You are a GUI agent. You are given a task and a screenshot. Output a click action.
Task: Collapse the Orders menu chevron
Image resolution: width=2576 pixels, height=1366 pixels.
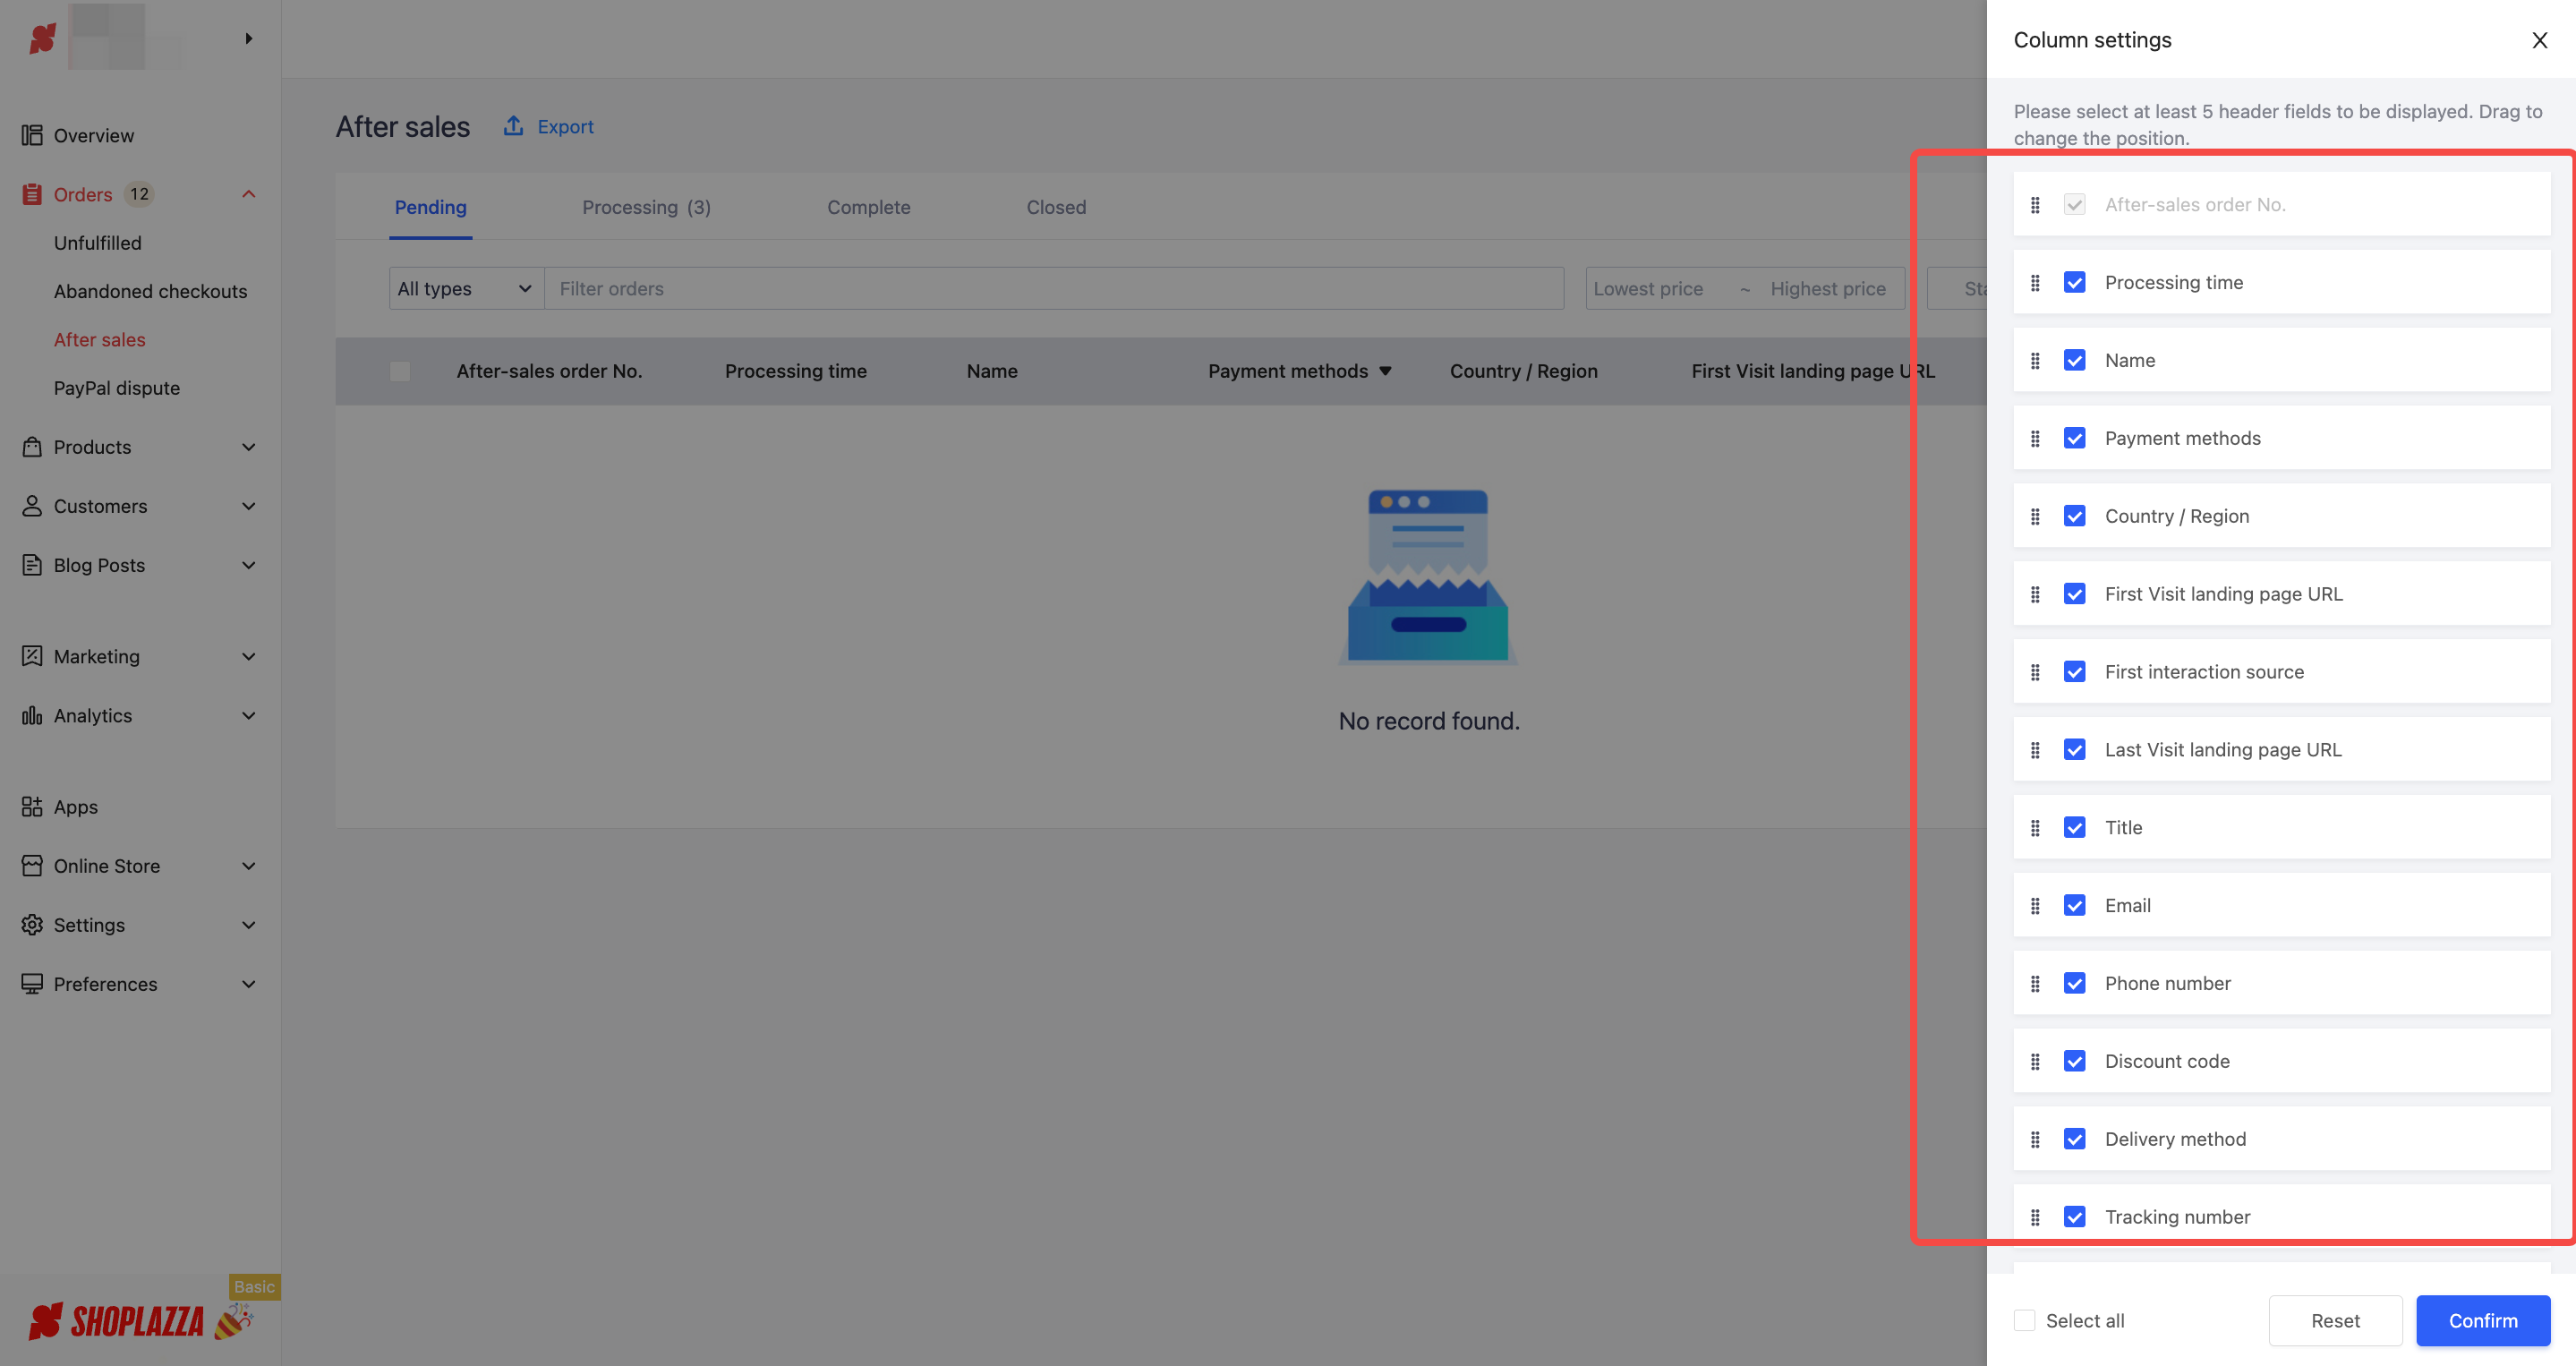[x=249, y=194]
